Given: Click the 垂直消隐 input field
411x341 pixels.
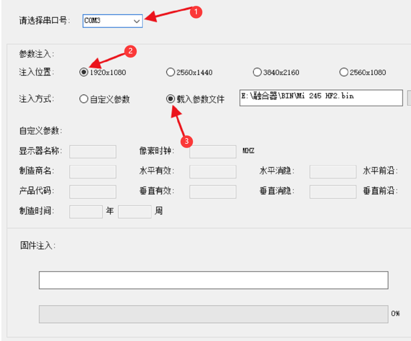Looking at the screenshot, I should [333, 192].
